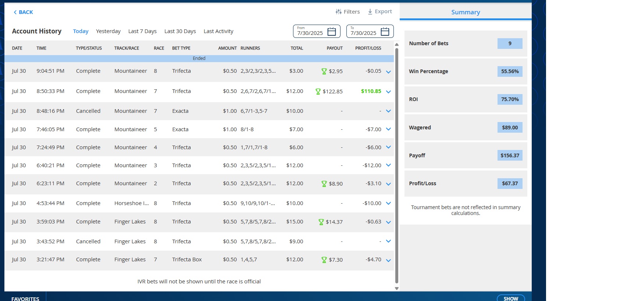Click the SHOW button for favorites

coord(511,298)
